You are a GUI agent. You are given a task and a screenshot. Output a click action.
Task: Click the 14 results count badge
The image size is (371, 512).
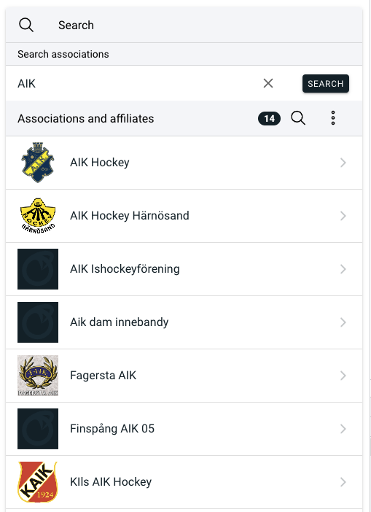(x=269, y=119)
